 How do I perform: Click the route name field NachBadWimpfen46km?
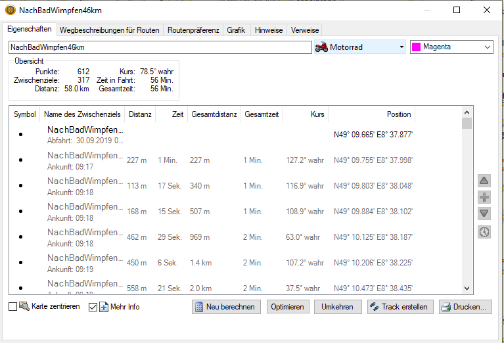point(160,47)
